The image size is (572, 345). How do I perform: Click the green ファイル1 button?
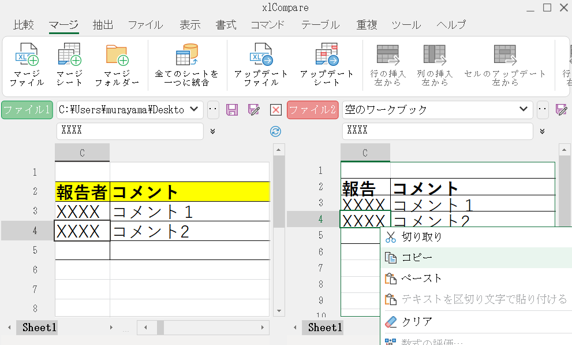coord(27,110)
